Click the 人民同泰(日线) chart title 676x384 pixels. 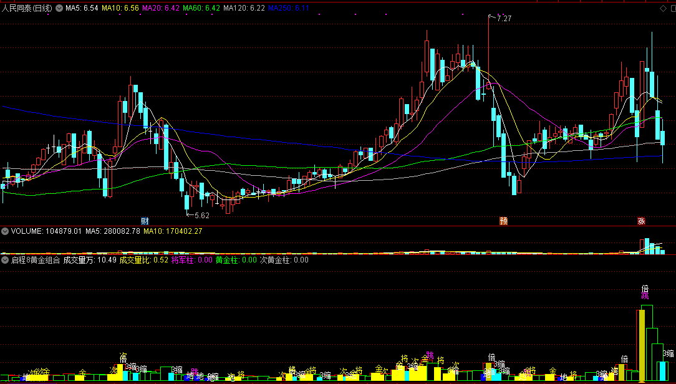[27, 8]
